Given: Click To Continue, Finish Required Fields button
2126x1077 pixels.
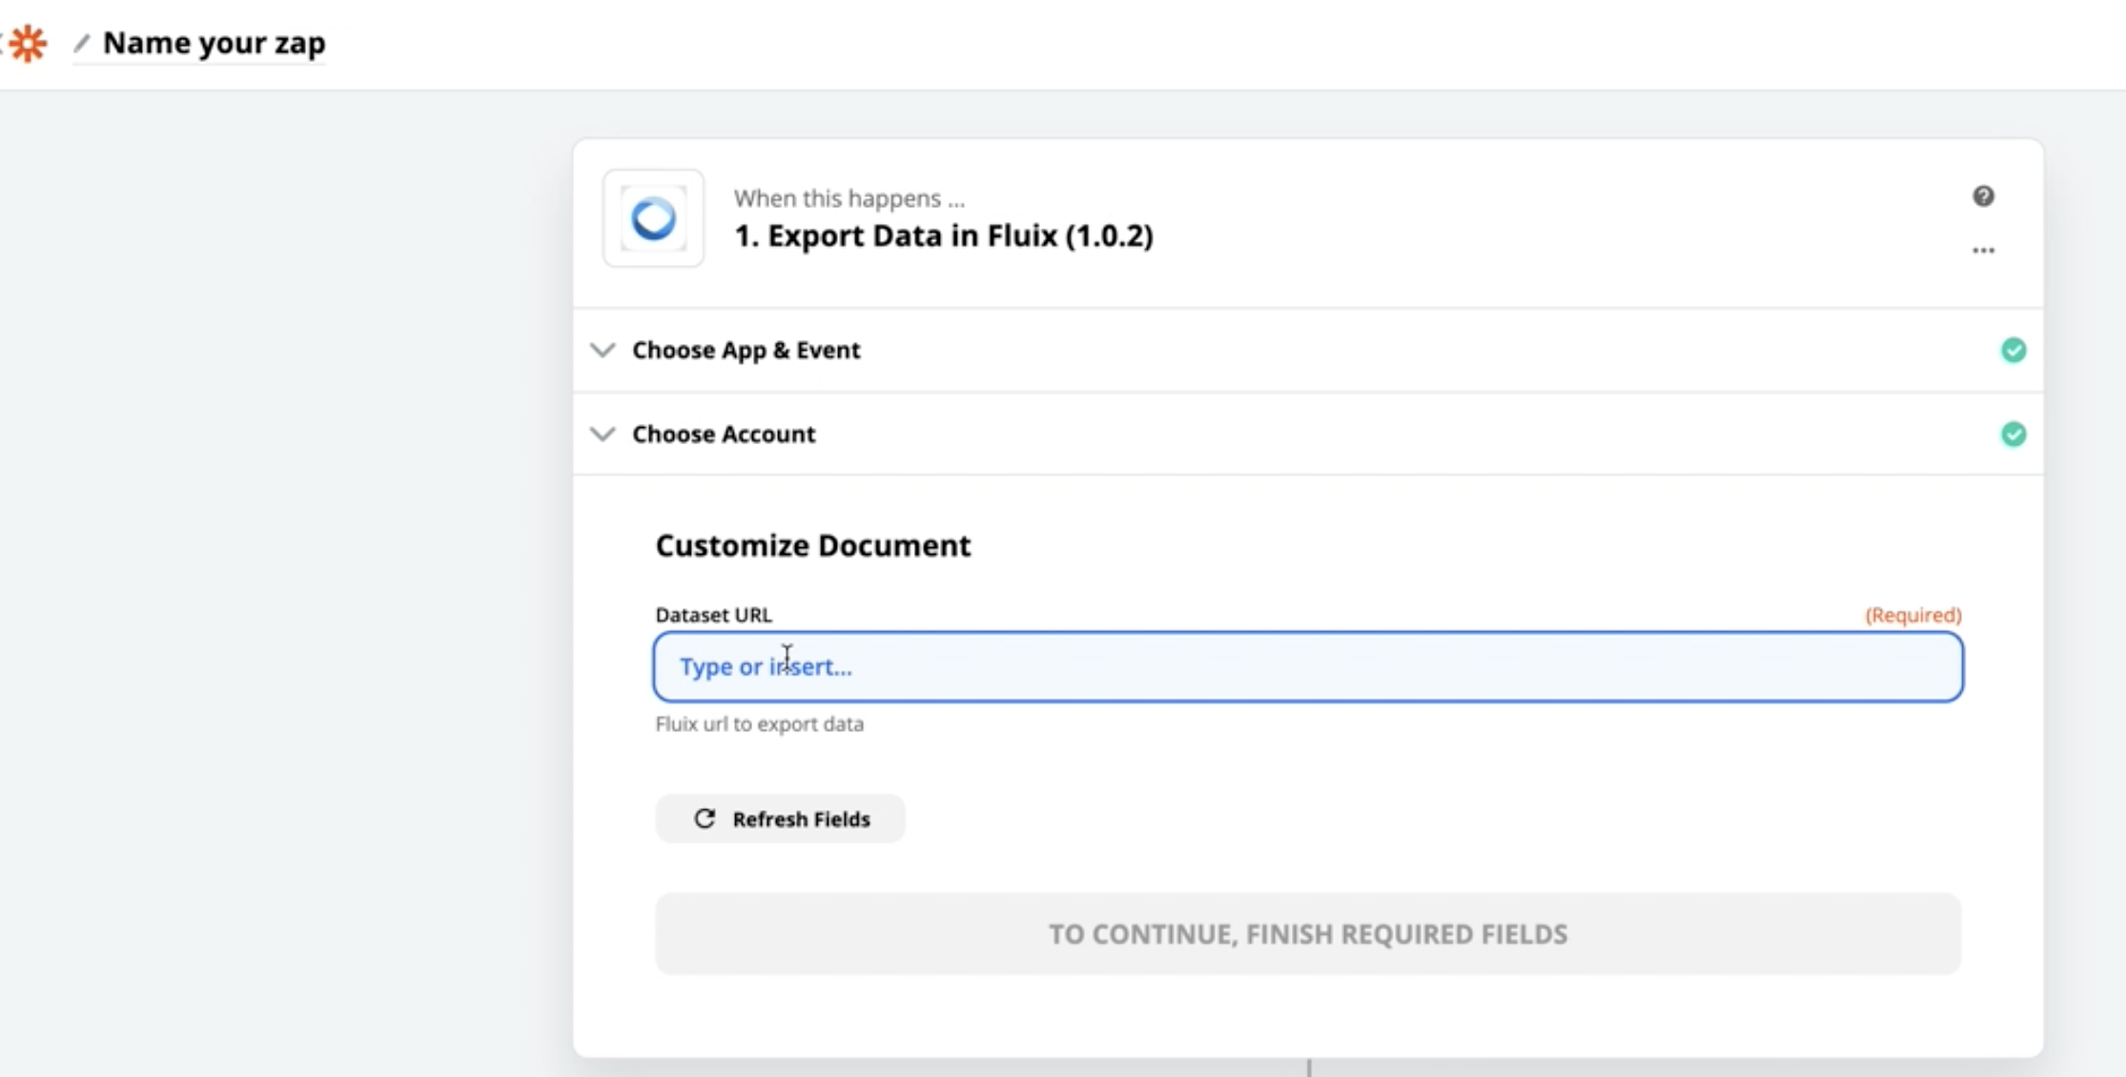Looking at the screenshot, I should click(x=1307, y=934).
